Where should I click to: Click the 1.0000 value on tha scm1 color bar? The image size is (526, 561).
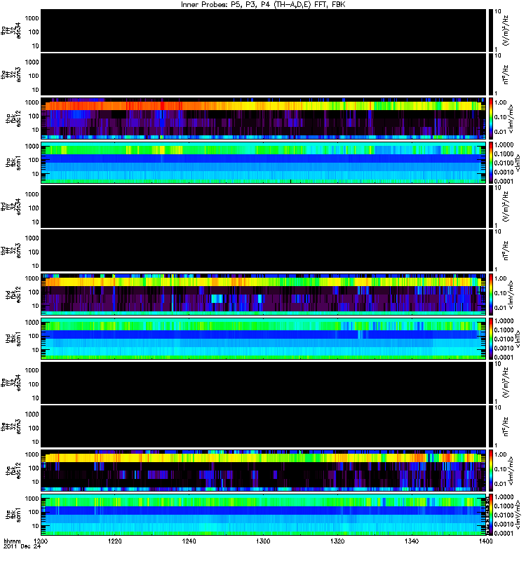(x=504, y=145)
